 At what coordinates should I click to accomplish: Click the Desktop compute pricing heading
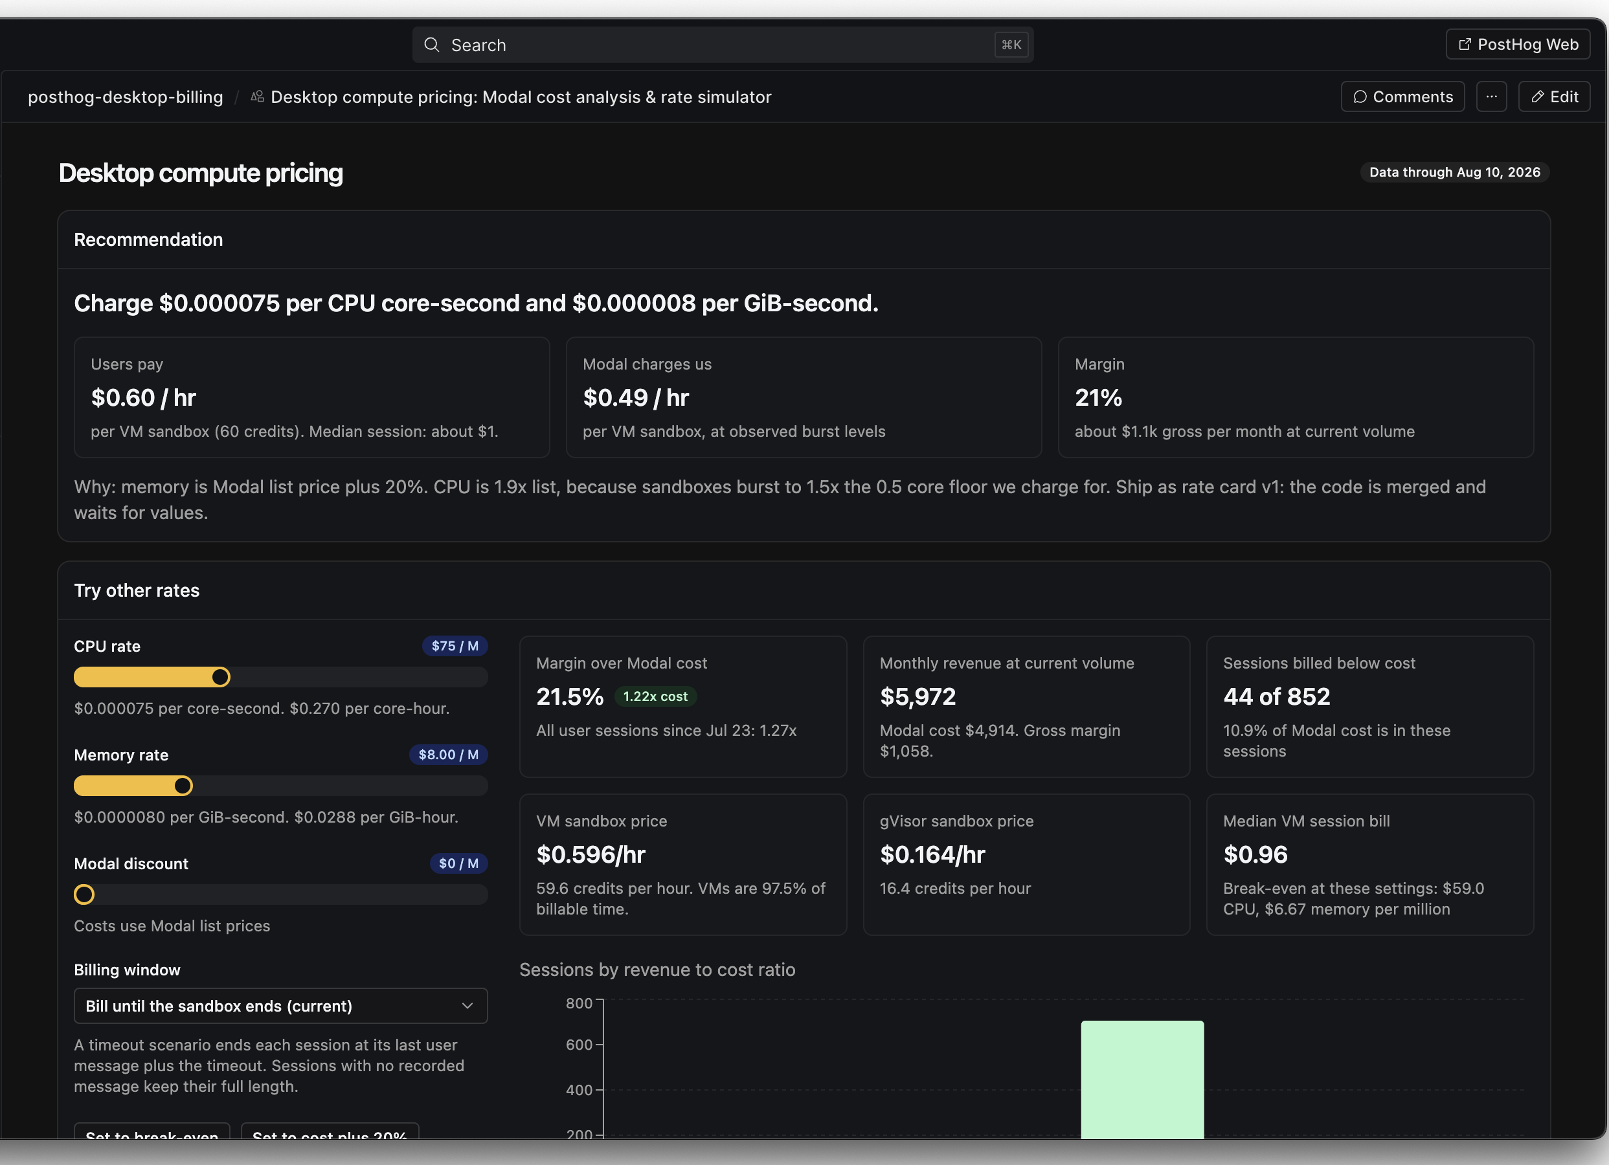(x=201, y=173)
